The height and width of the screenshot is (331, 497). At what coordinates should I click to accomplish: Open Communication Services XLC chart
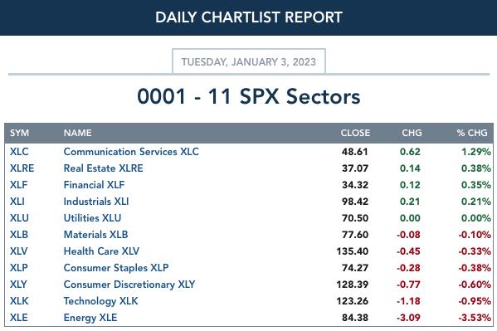tap(131, 152)
